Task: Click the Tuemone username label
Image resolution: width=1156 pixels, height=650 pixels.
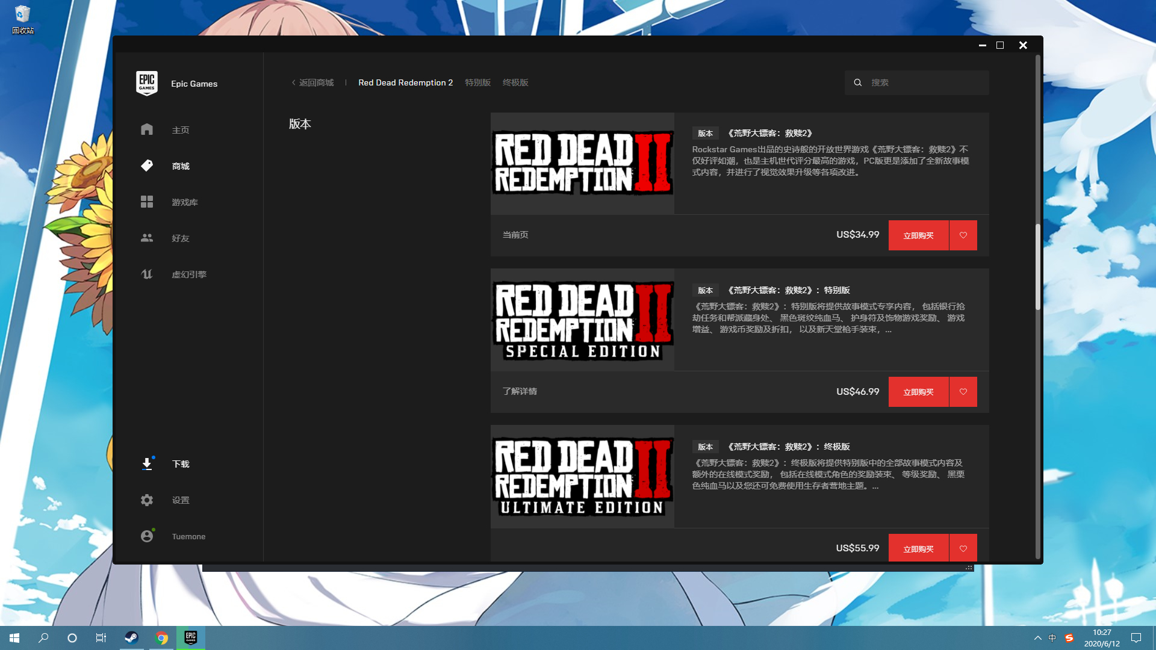Action: [x=188, y=536]
